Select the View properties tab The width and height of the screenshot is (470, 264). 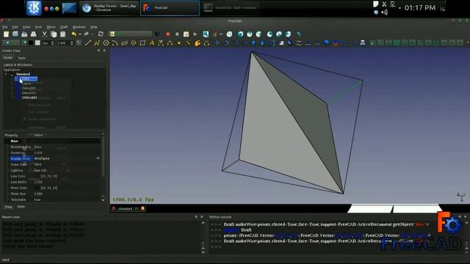[x=8, y=207]
